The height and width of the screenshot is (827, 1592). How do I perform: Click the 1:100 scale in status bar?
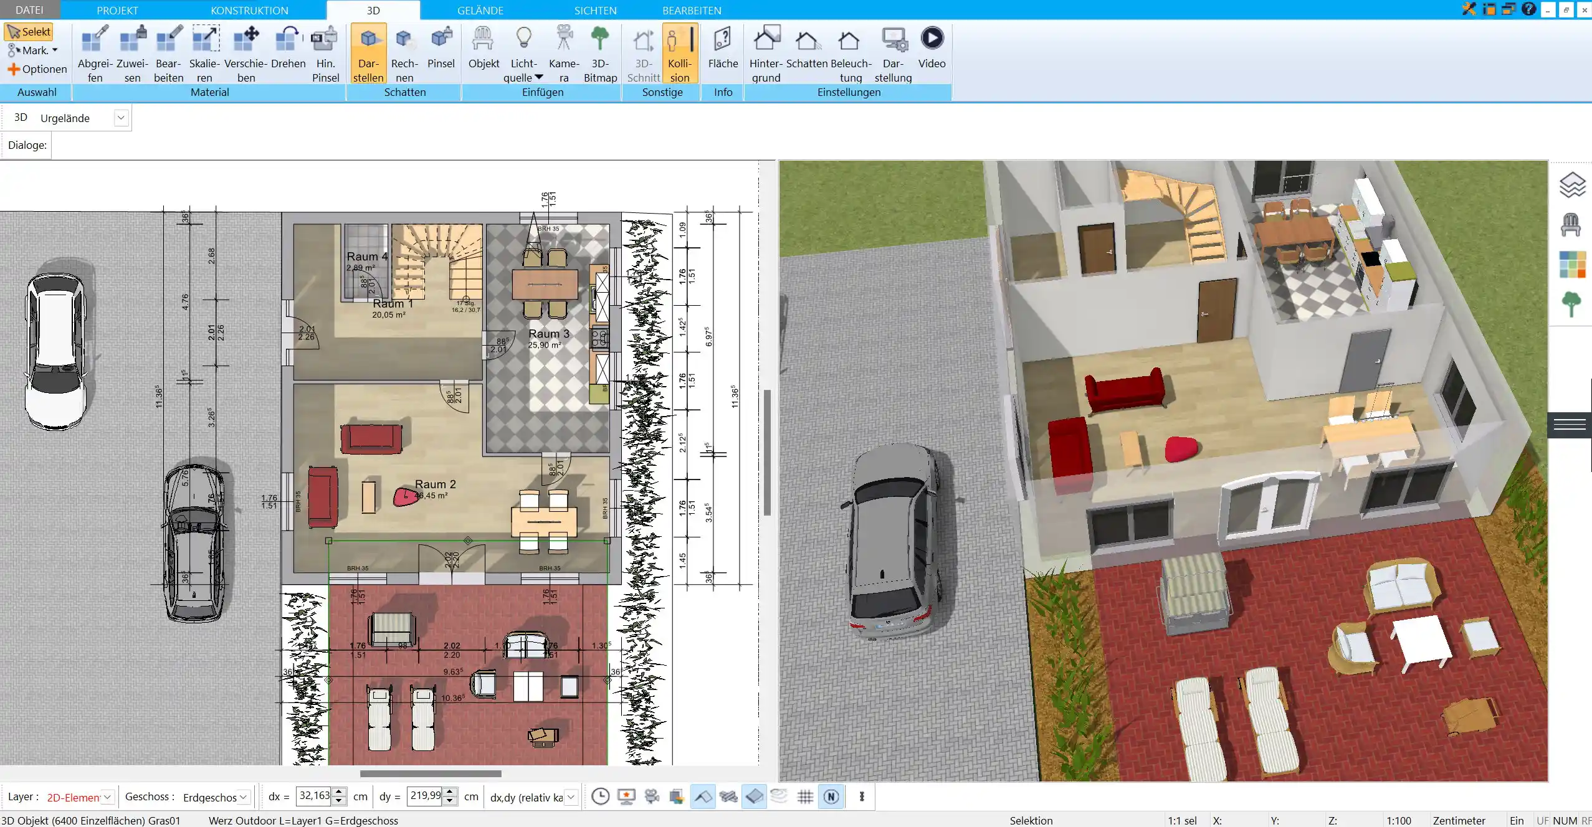(1398, 821)
